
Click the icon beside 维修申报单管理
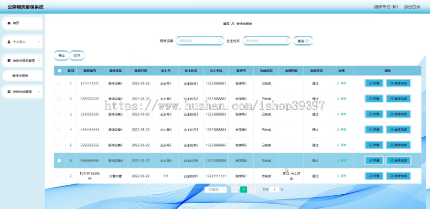[x=9, y=61]
